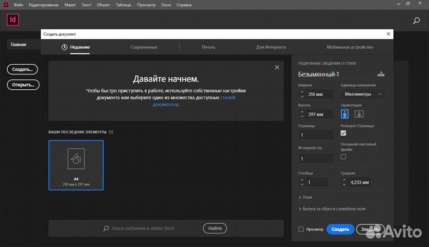Switch to the Для Интернета tab
429x247 pixels.
pyautogui.click(x=271, y=47)
